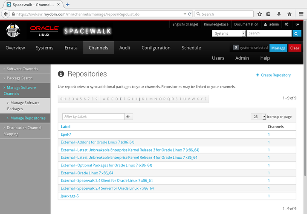Viewport: 307px width, 214px height.
Task: Open the Systems search type dropdown
Action: coord(229,34)
